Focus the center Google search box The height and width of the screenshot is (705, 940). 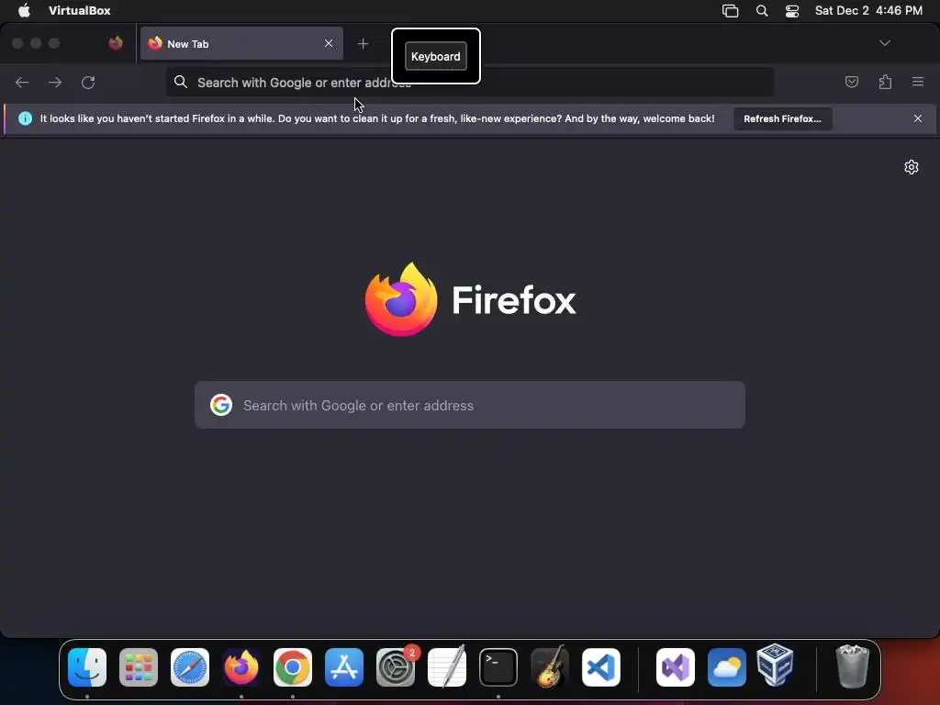470,405
